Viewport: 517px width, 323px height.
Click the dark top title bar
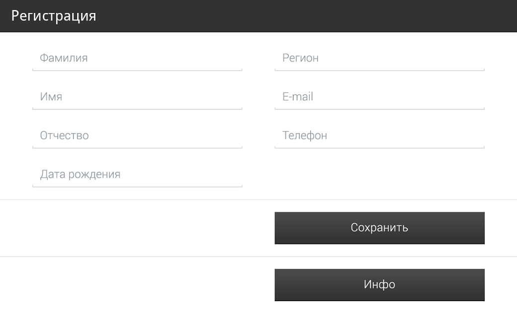pos(298,16)
